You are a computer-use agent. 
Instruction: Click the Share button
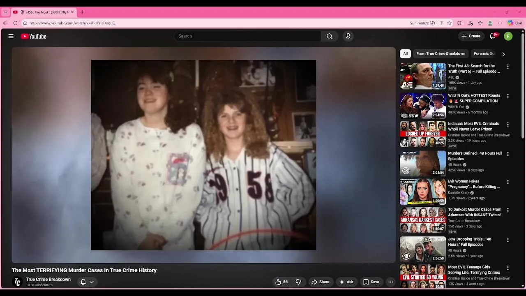click(x=321, y=282)
